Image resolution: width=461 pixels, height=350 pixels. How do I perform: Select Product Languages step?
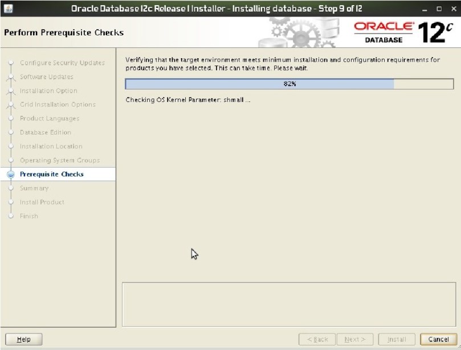point(50,119)
